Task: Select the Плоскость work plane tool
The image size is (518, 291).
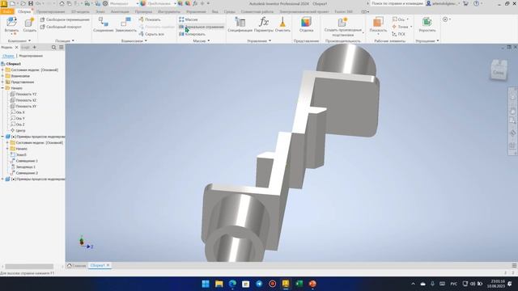Action: [378, 26]
